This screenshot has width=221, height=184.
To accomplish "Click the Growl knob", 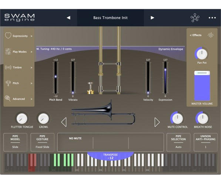I will pyautogui.click(x=43, y=118).
